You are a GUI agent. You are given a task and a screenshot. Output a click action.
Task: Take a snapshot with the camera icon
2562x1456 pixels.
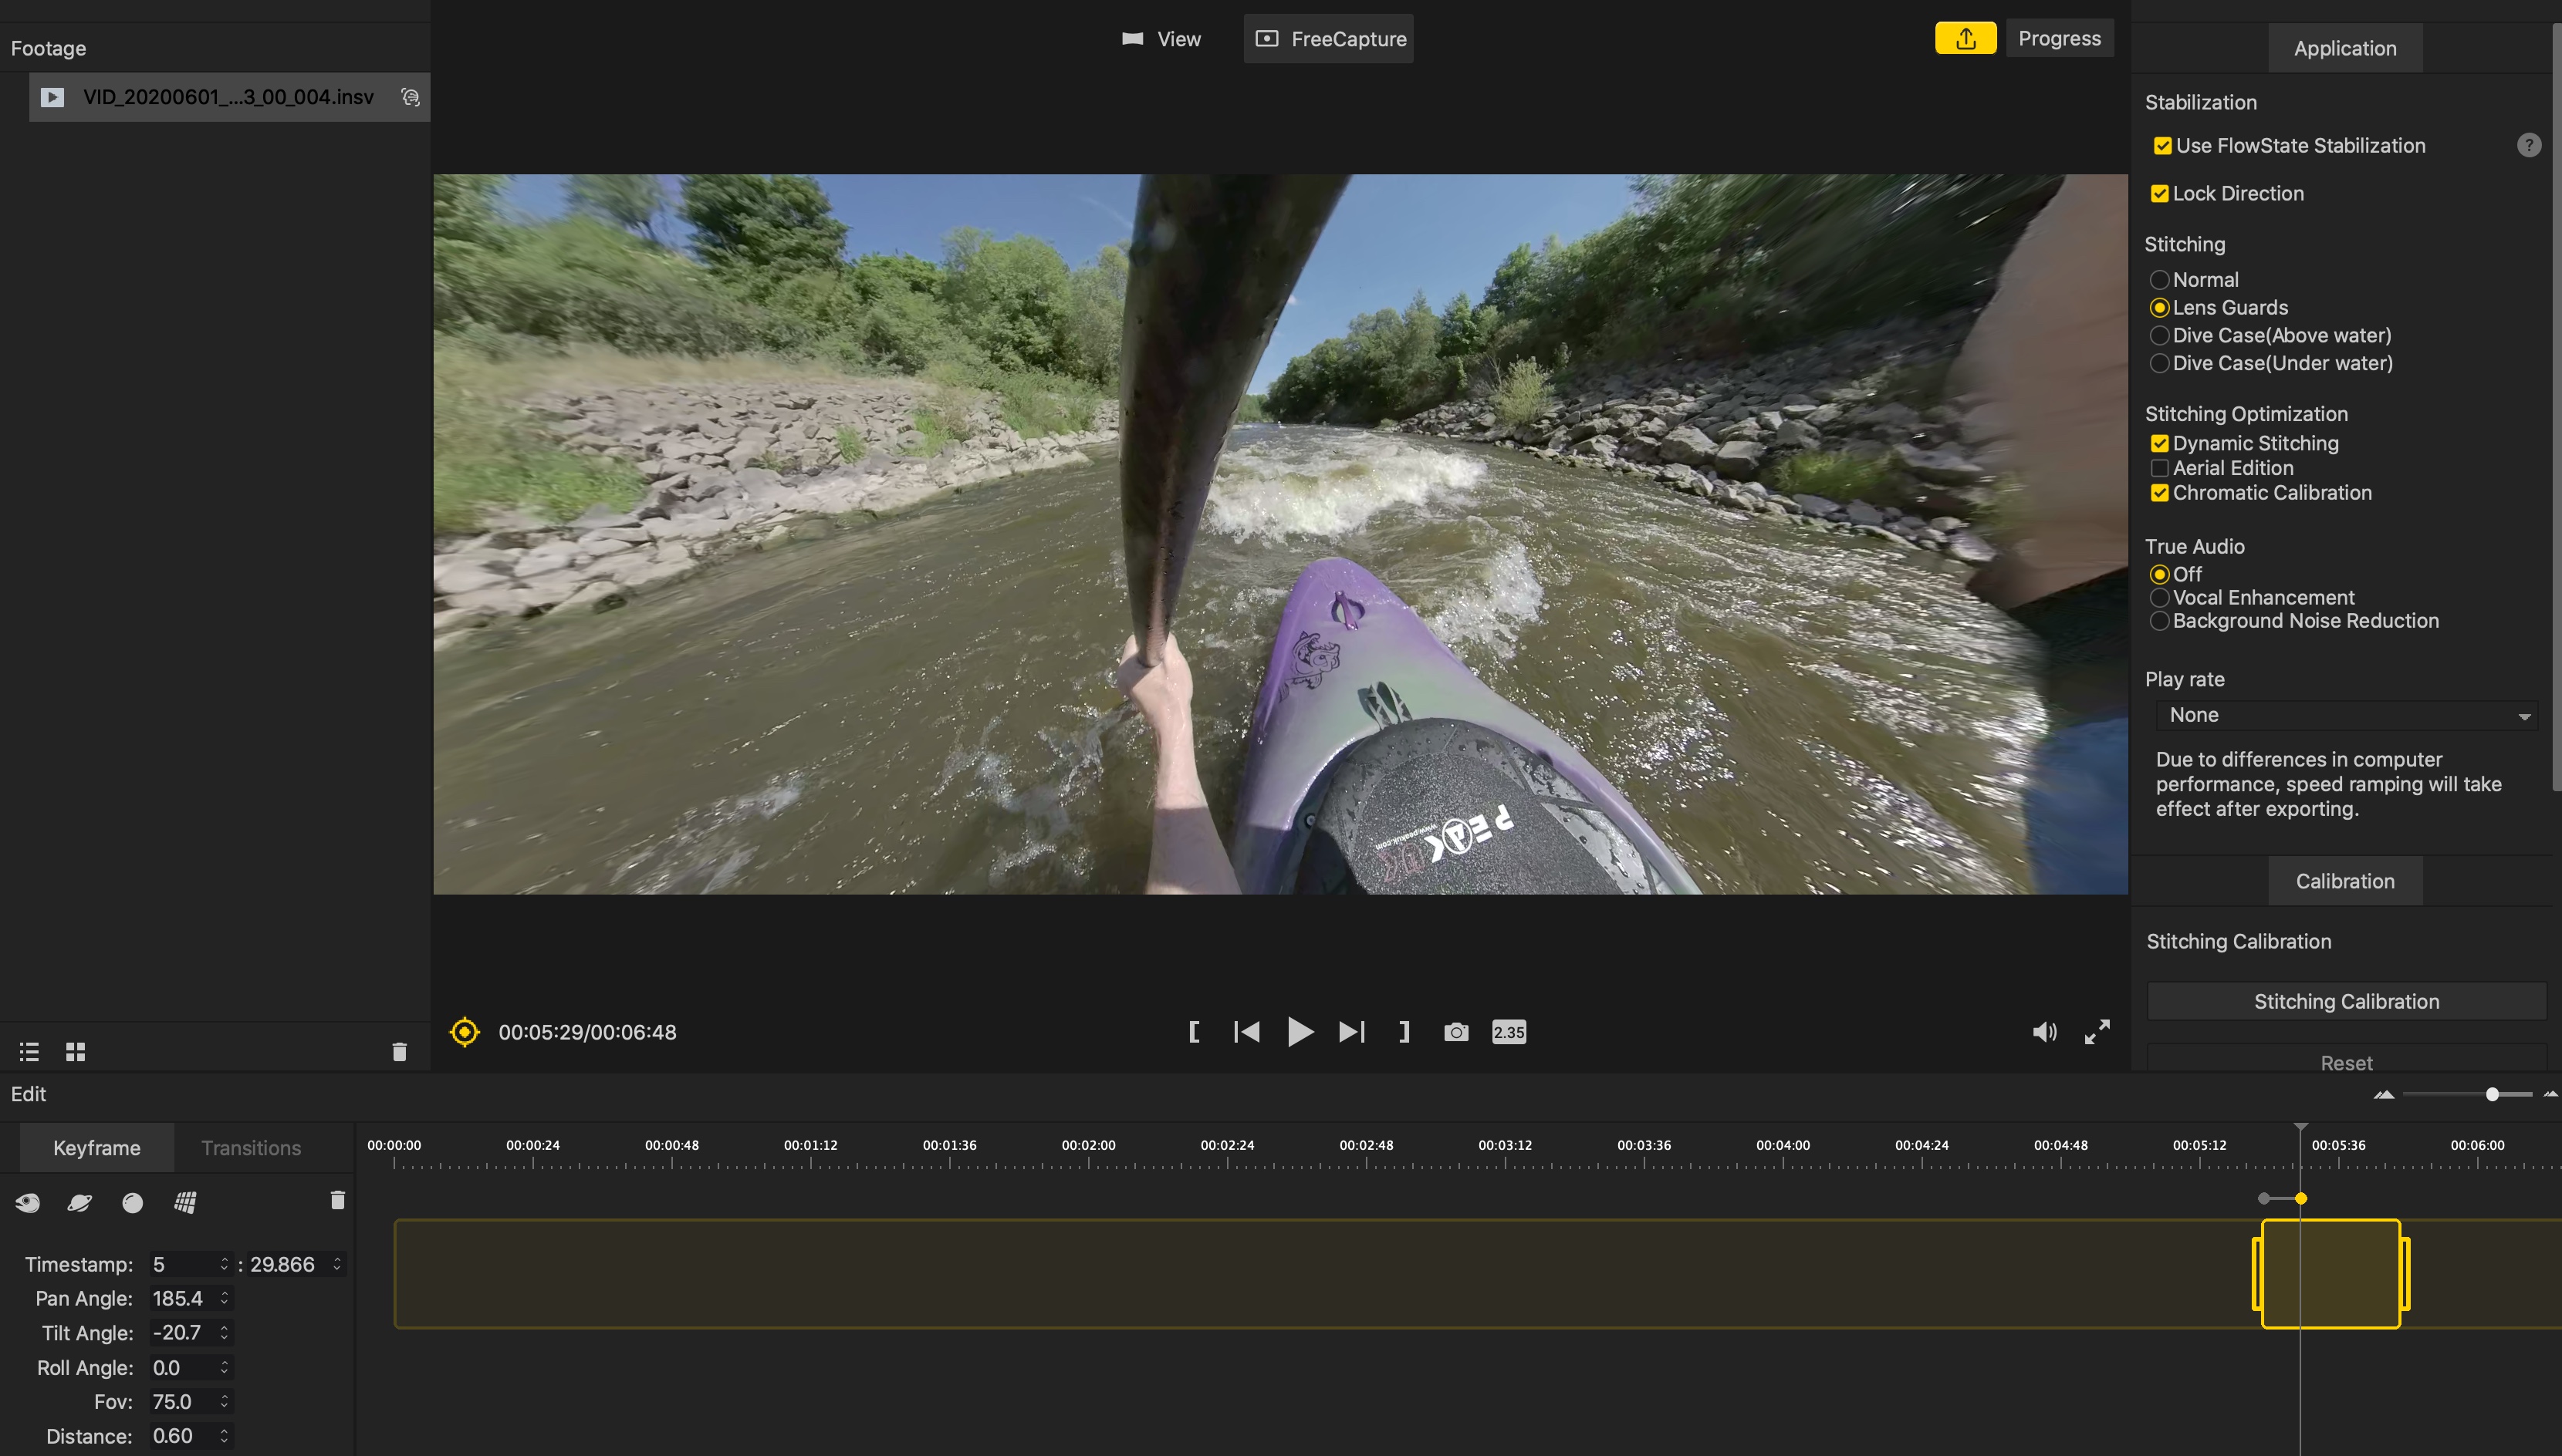click(1455, 1031)
